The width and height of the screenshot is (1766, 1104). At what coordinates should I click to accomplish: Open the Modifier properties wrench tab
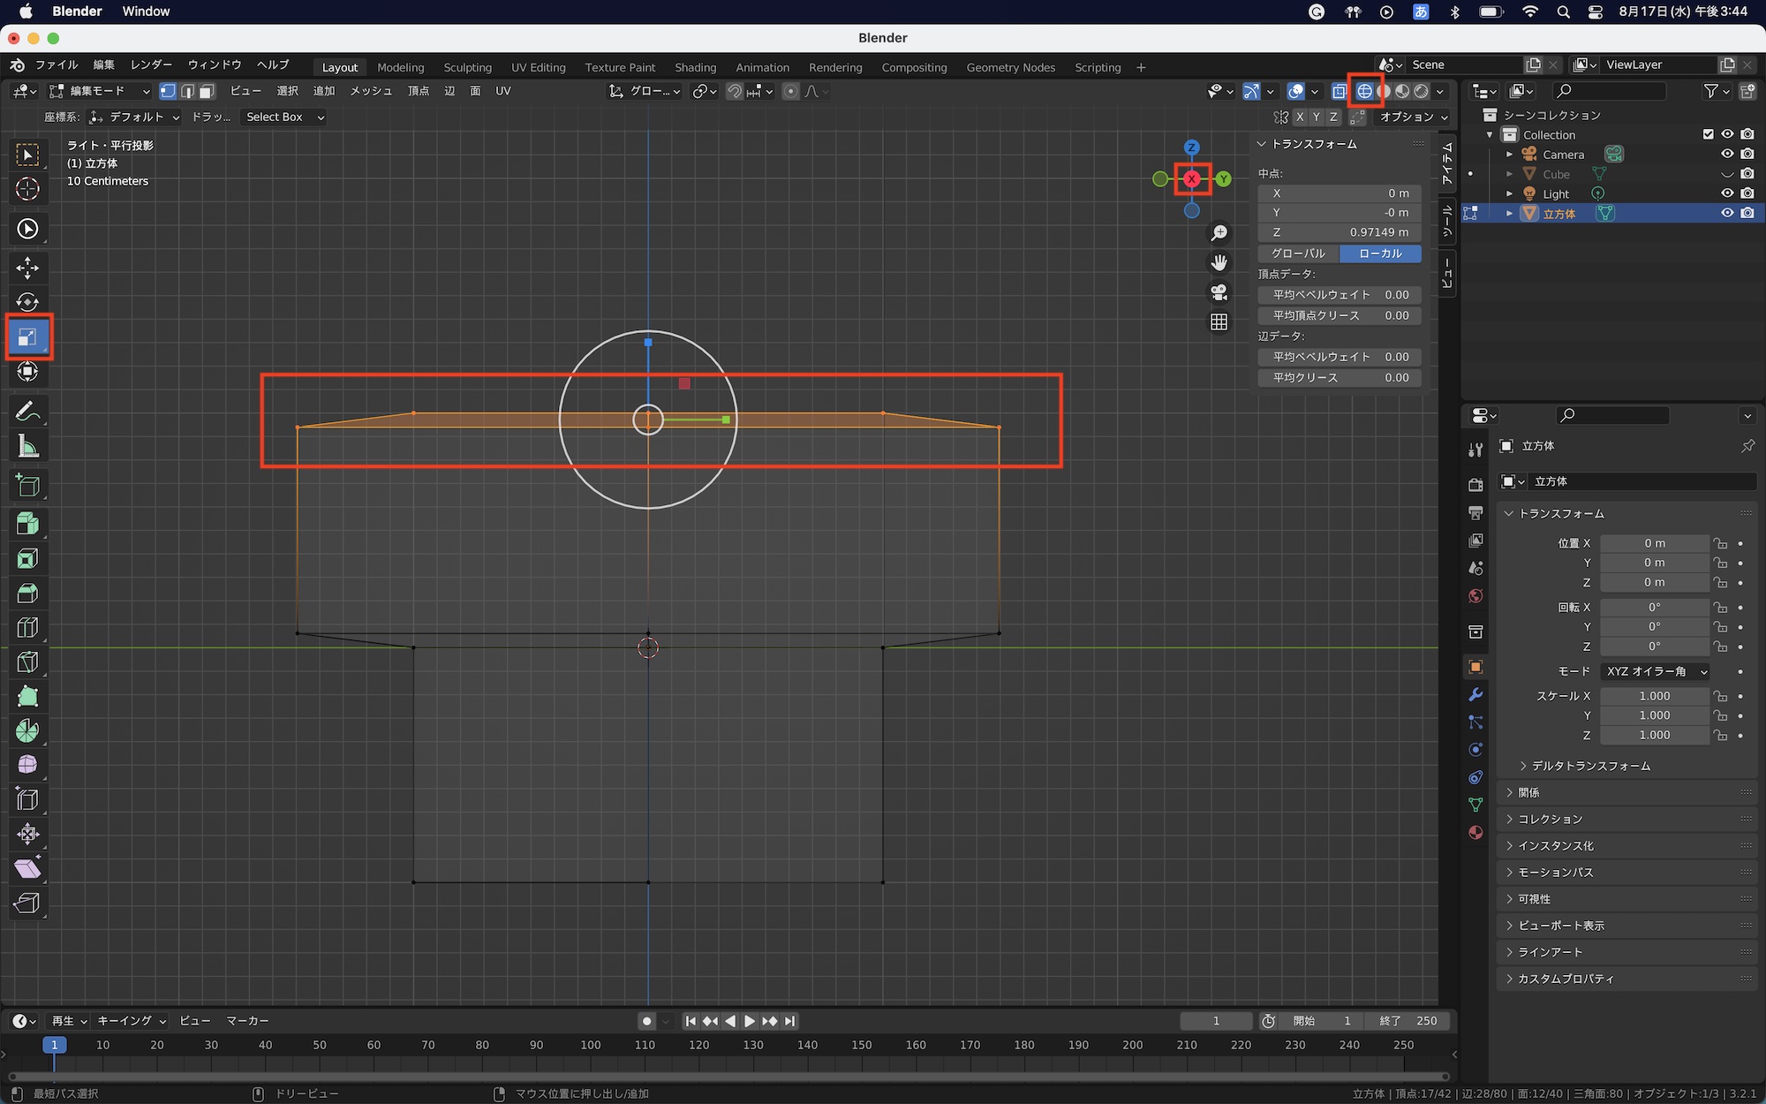coord(1475,695)
